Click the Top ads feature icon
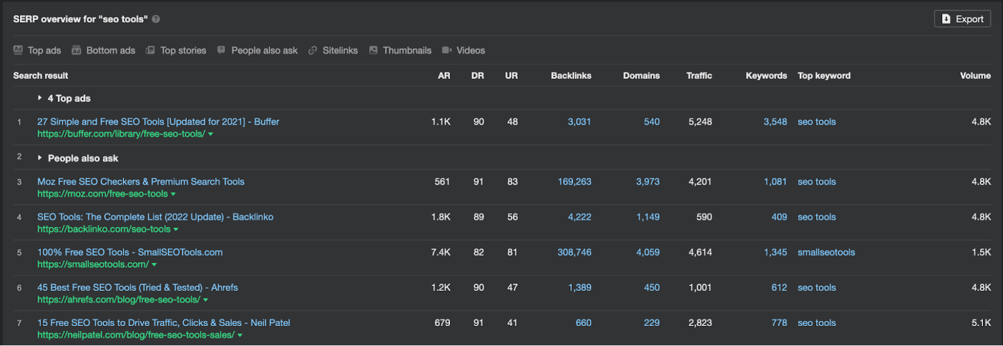Viewport: 1003px width, 346px height. 18,50
